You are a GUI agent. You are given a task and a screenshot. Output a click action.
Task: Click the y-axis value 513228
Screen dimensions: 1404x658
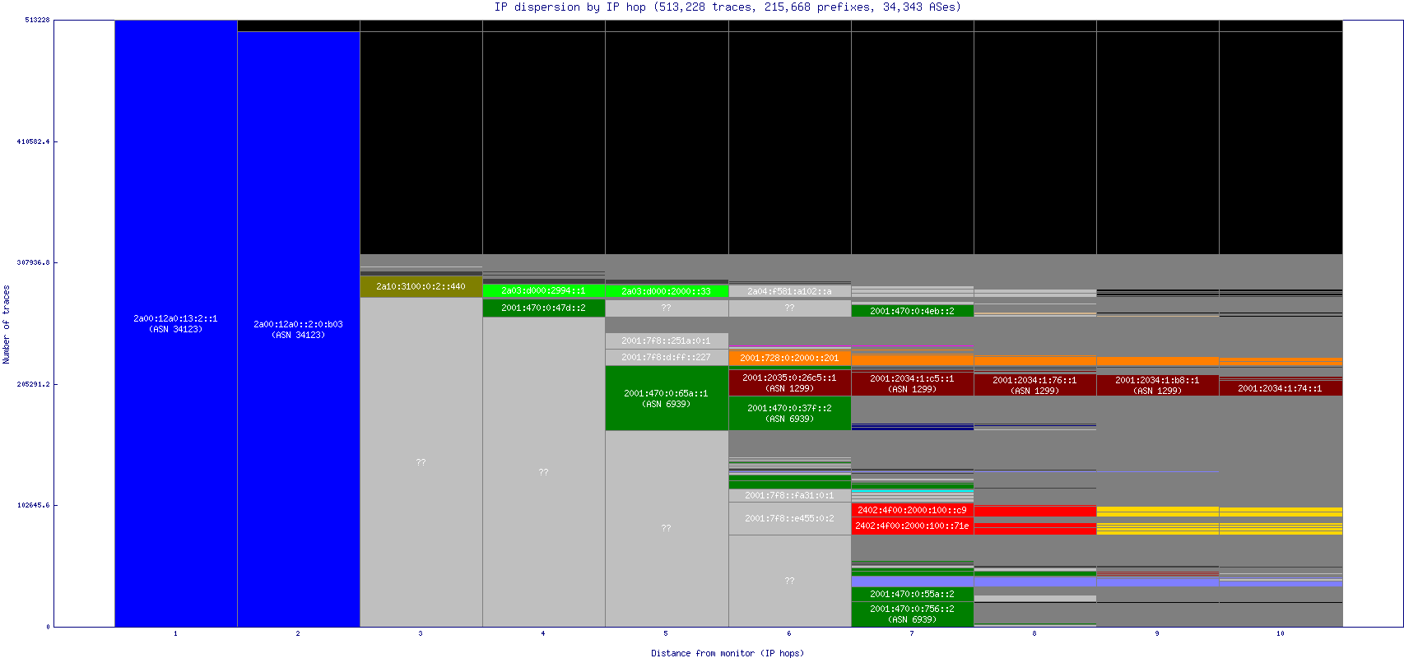[38, 20]
